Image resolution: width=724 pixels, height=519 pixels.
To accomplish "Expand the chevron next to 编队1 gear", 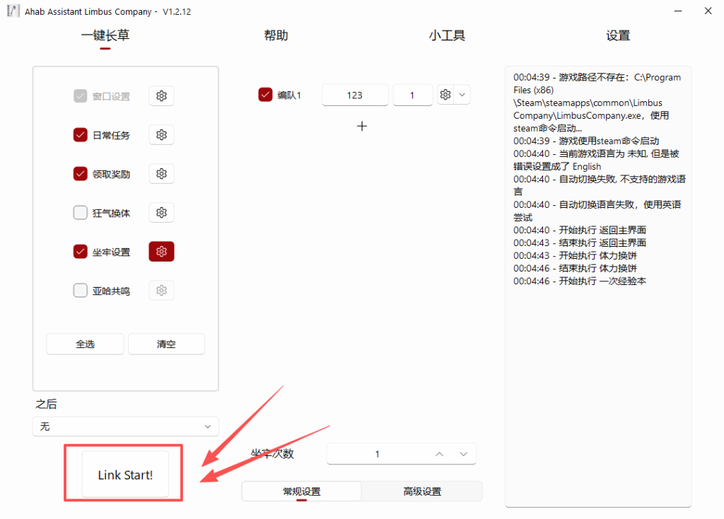I will pos(462,95).
